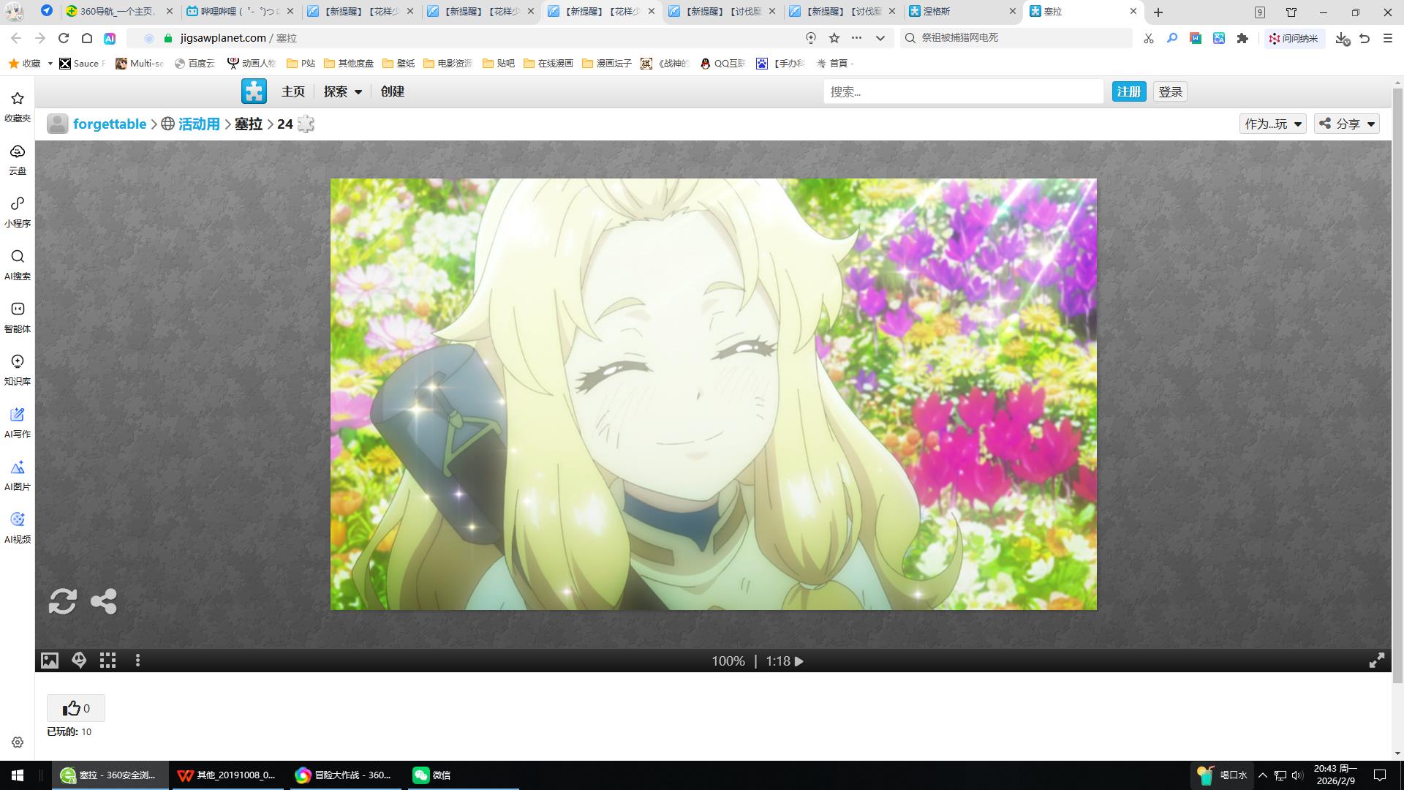Click the share icon on puzzle canvas
The image size is (1404, 790).
[x=103, y=601]
